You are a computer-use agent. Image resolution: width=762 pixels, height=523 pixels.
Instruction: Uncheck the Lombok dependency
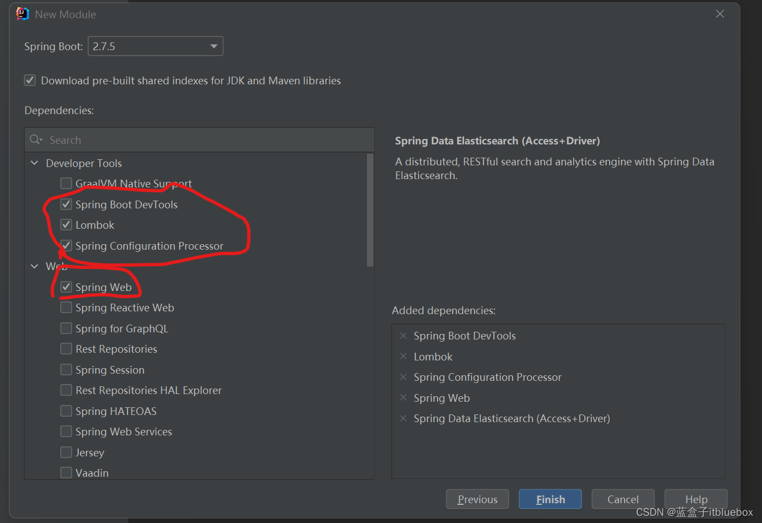[66, 224]
